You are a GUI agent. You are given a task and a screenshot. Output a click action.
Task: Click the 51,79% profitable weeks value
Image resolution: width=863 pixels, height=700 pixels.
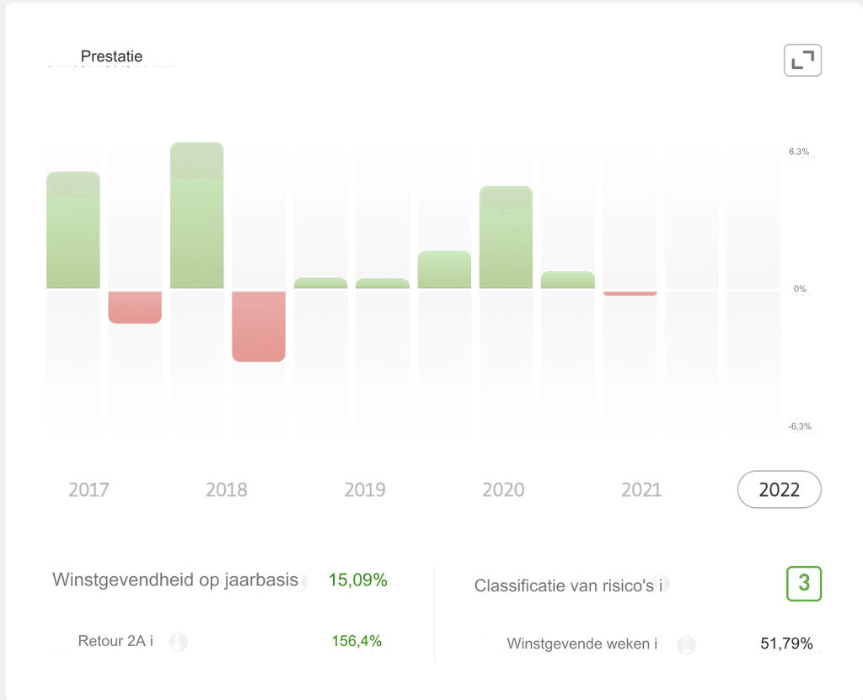point(786,644)
